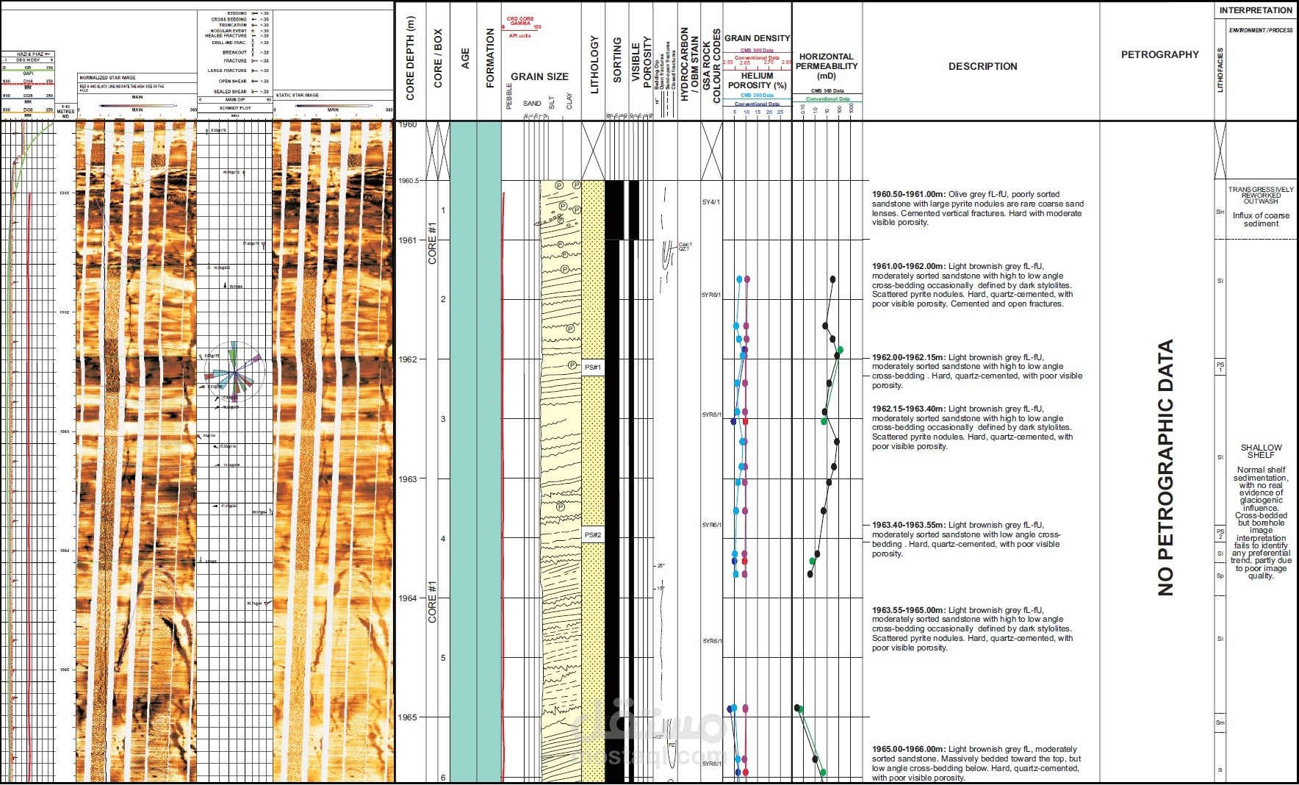This screenshot has width=1299, height=785.
Task: Click the Large Fracture legend symbol
Action: [253, 71]
